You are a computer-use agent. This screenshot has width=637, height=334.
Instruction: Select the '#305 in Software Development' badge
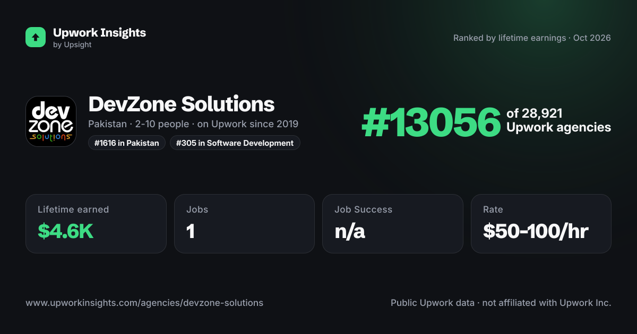tap(235, 143)
